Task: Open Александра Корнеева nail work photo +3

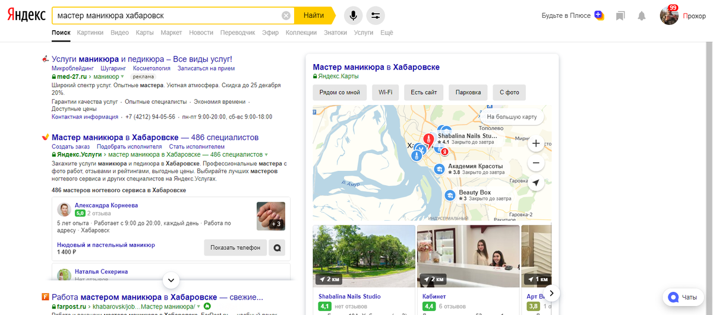Action: [271, 216]
